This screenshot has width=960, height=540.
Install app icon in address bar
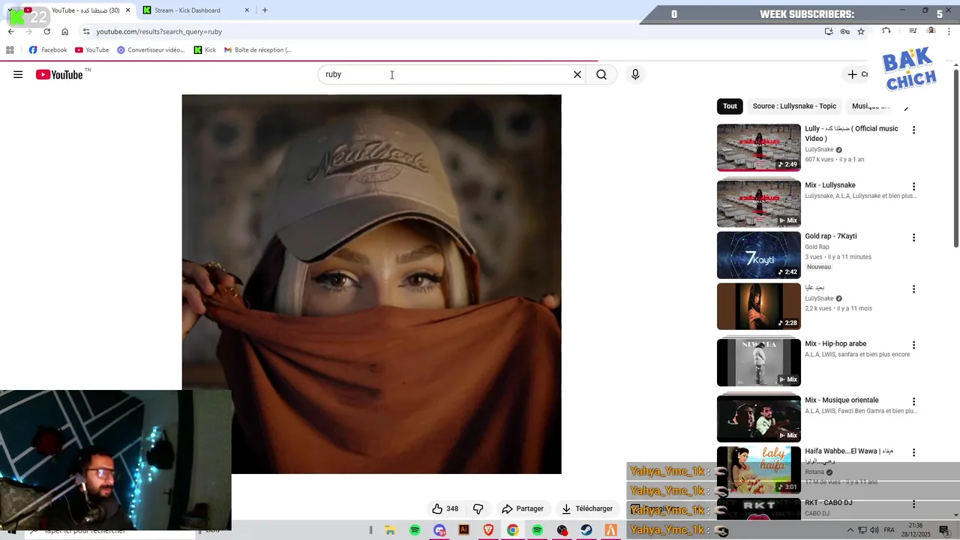click(829, 31)
